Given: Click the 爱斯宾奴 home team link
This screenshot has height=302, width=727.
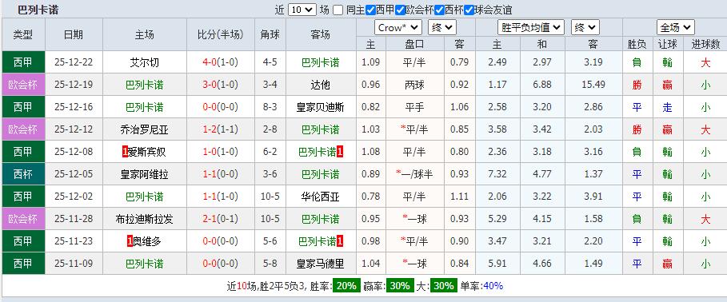Looking at the screenshot, I should (x=147, y=152).
